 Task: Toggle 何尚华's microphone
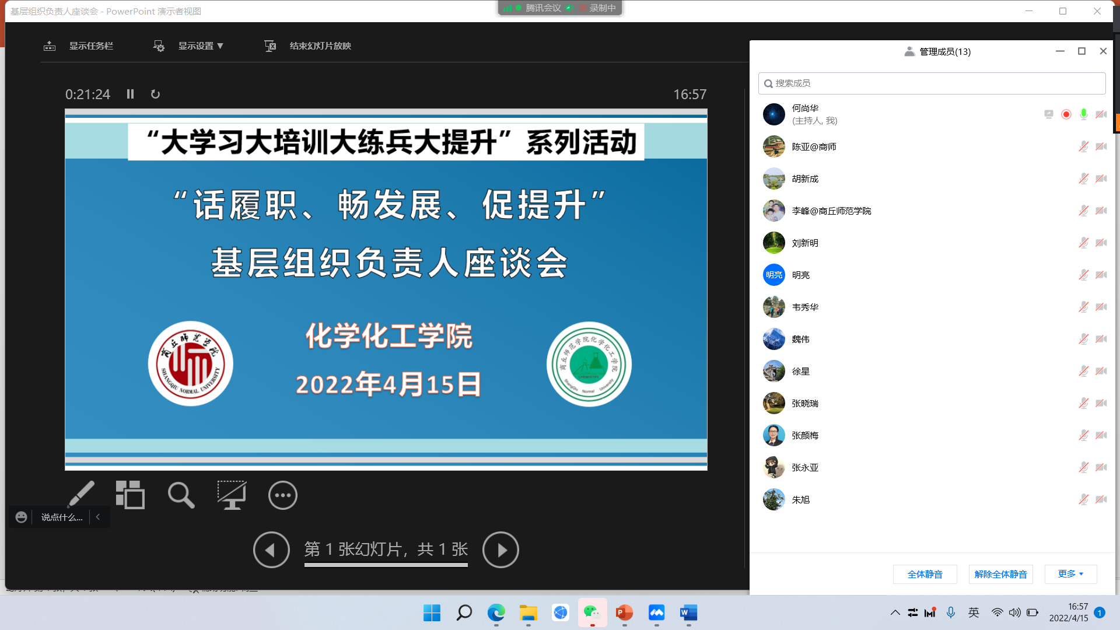pos(1083,114)
